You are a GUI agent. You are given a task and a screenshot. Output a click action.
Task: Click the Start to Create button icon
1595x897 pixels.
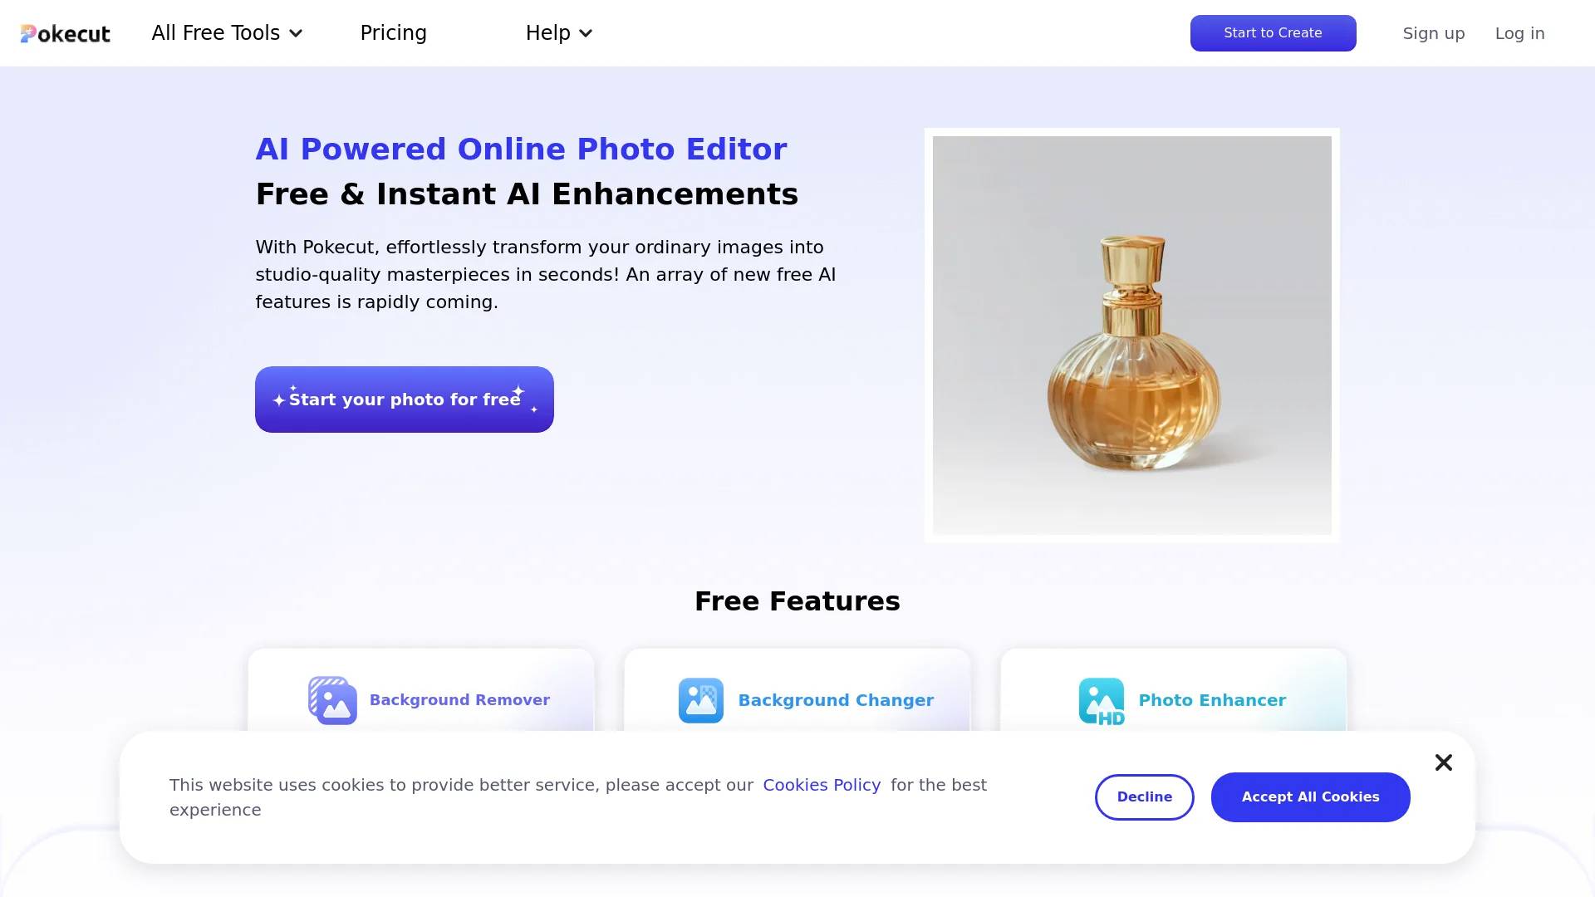pos(1273,33)
